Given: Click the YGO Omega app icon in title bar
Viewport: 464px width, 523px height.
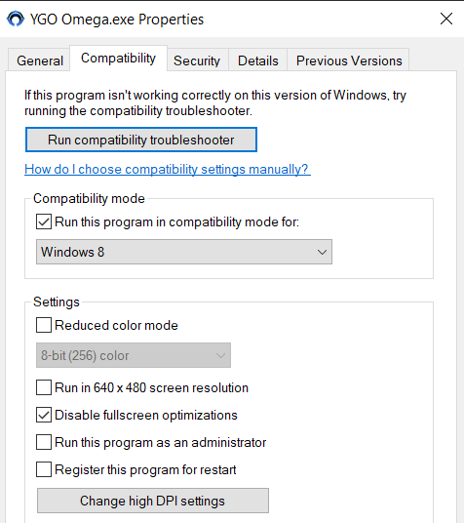Looking at the screenshot, I should tap(16, 19).
